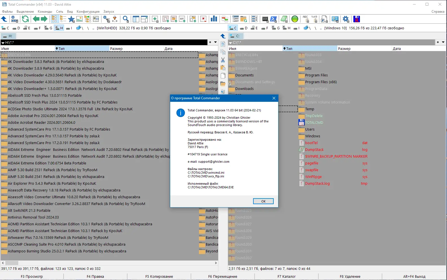Open the Конфигурация menu
This screenshot has width=447, height=280.
pos(88,12)
